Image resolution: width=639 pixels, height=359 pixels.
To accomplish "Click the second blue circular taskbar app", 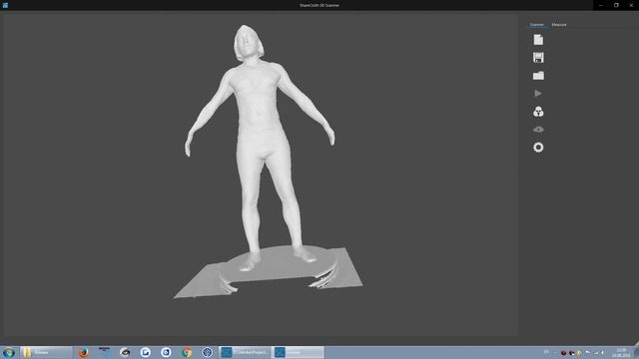I will point(166,352).
